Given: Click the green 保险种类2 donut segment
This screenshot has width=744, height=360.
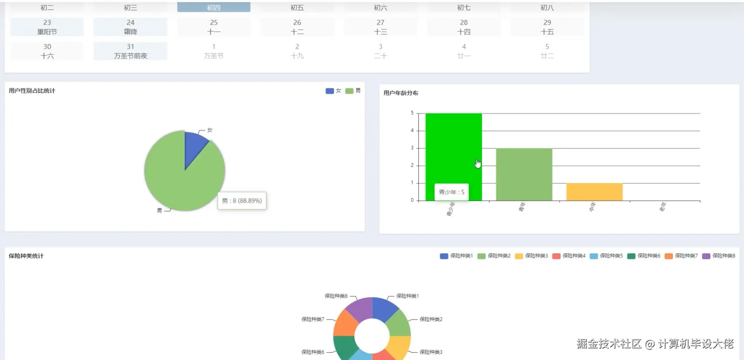Looking at the screenshot, I should click(399, 324).
